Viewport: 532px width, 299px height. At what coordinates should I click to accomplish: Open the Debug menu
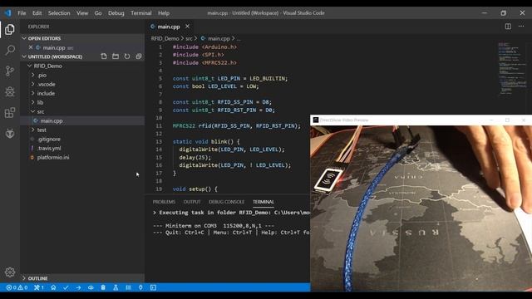coord(116,13)
